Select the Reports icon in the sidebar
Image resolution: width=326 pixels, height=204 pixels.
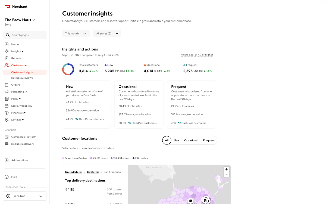click(7, 58)
